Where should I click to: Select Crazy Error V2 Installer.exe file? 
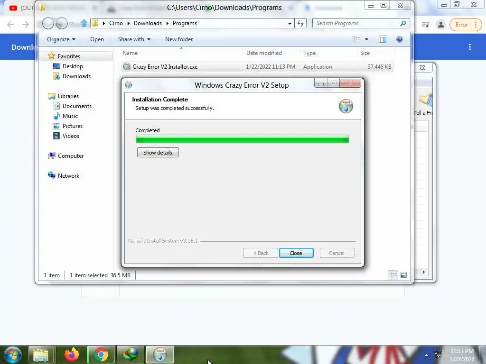(x=257, y=66)
